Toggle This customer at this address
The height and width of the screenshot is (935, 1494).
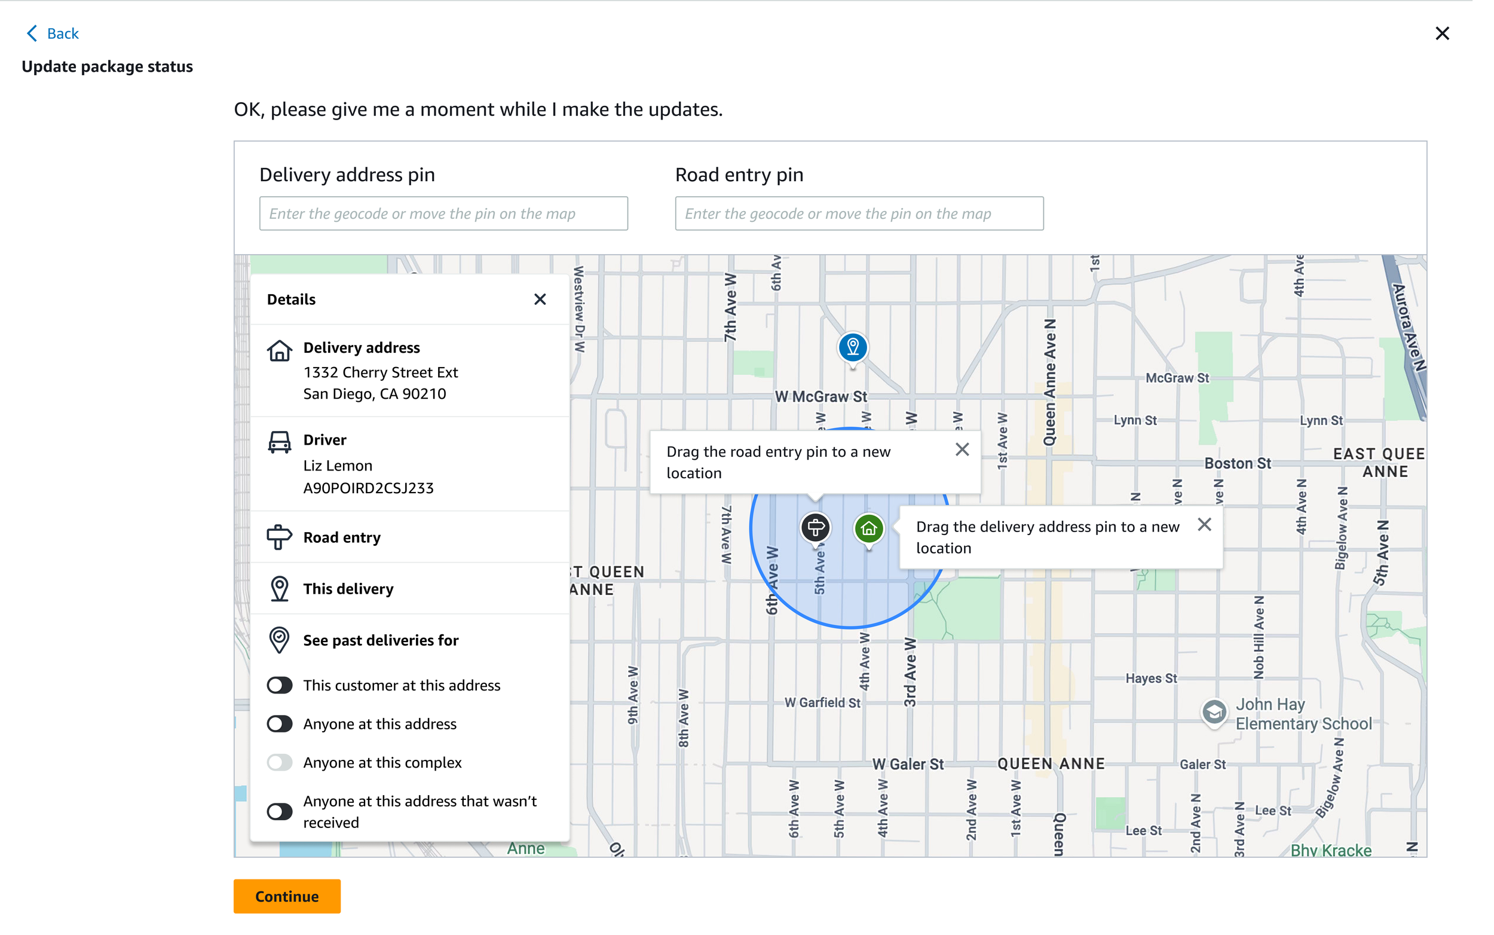(280, 685)
